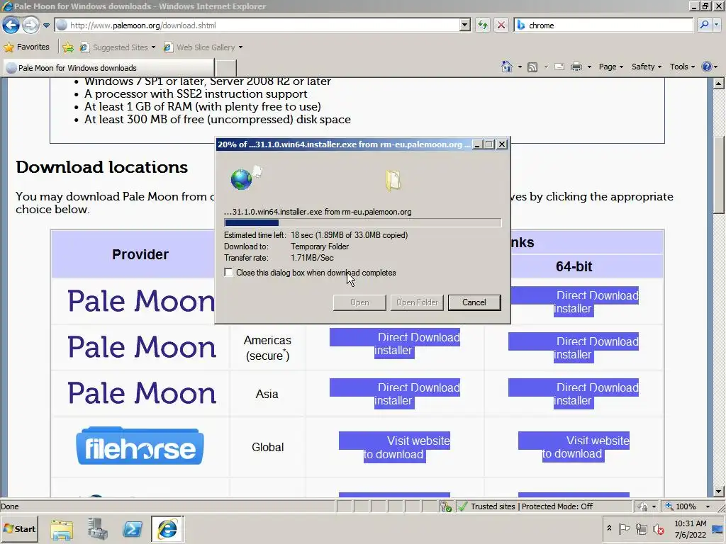Toggle Close this dialog box when download completes
Screen dimensions: 726x544
click(x=228, y=273)
